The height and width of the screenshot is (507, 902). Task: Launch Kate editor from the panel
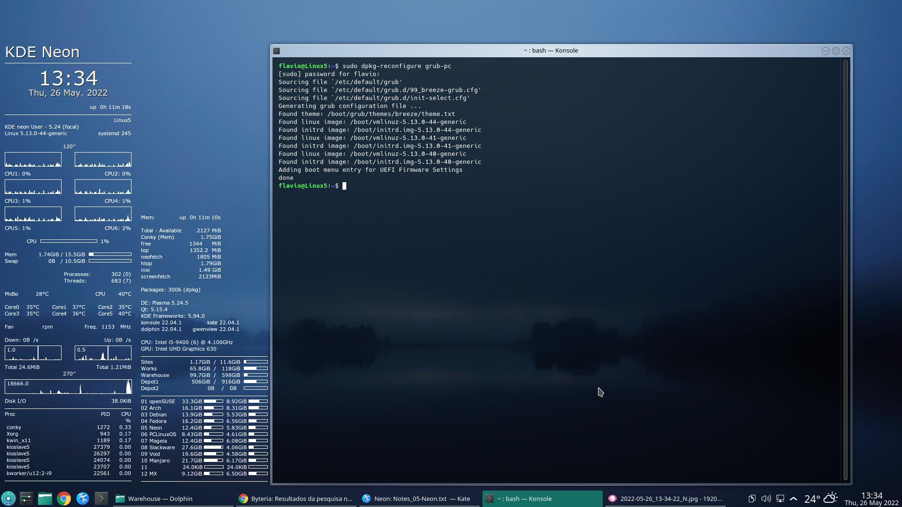tap(83, 499)
